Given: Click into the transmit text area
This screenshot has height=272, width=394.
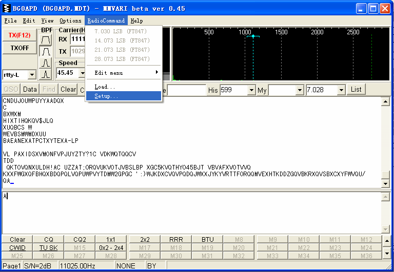Looking at the screenshot, I should pos(191,212).
